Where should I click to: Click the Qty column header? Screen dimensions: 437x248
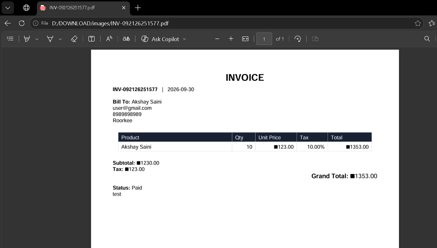[244, 137]
